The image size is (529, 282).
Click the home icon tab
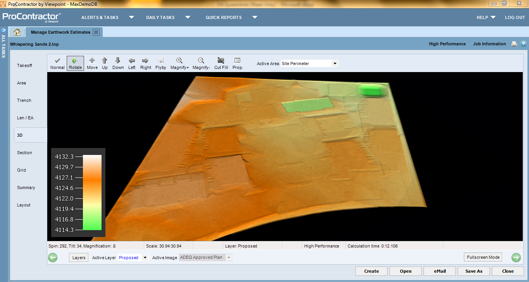tap(17, 32)
